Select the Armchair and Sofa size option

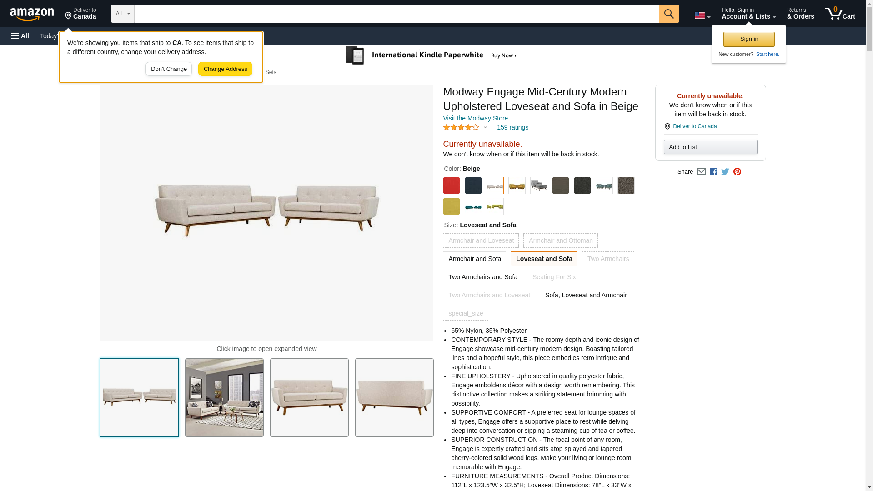[x=474, y=259]
